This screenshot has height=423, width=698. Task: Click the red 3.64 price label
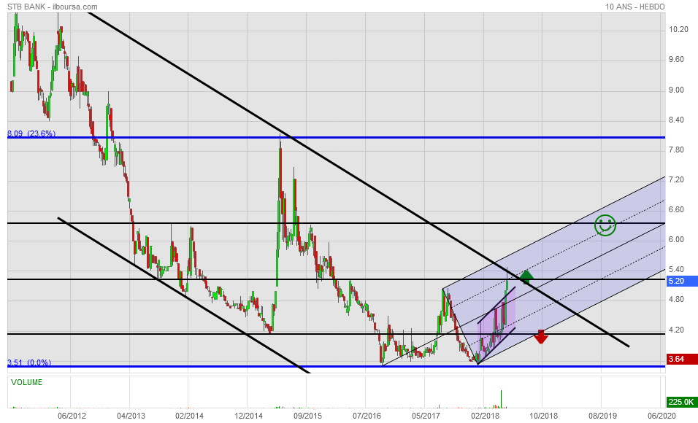682,359
